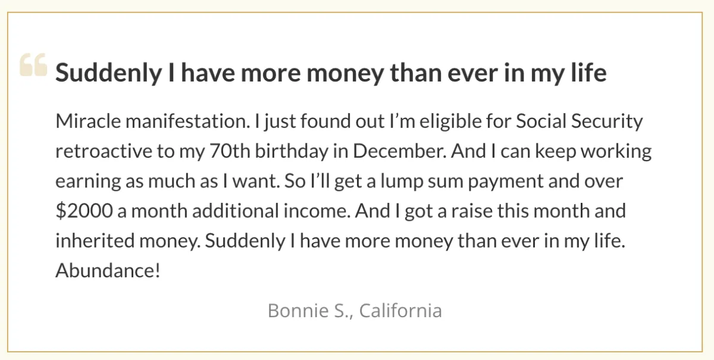The width and height of the screenshot is (714, 360).
Task: Click the word 'December' in the paragraph
Action: (x=399, y=151)
